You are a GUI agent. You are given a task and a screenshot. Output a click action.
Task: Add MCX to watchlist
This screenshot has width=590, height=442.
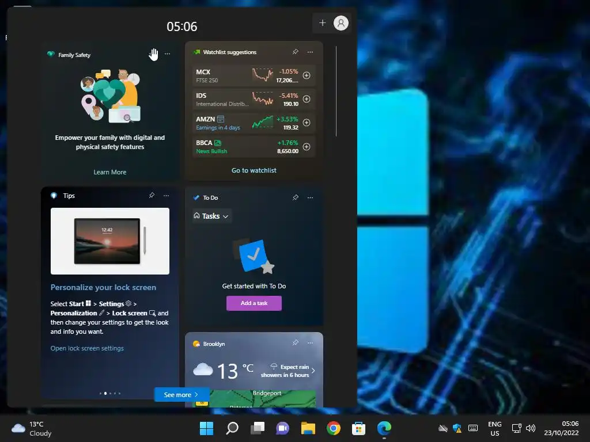click(x=307, y=75)
